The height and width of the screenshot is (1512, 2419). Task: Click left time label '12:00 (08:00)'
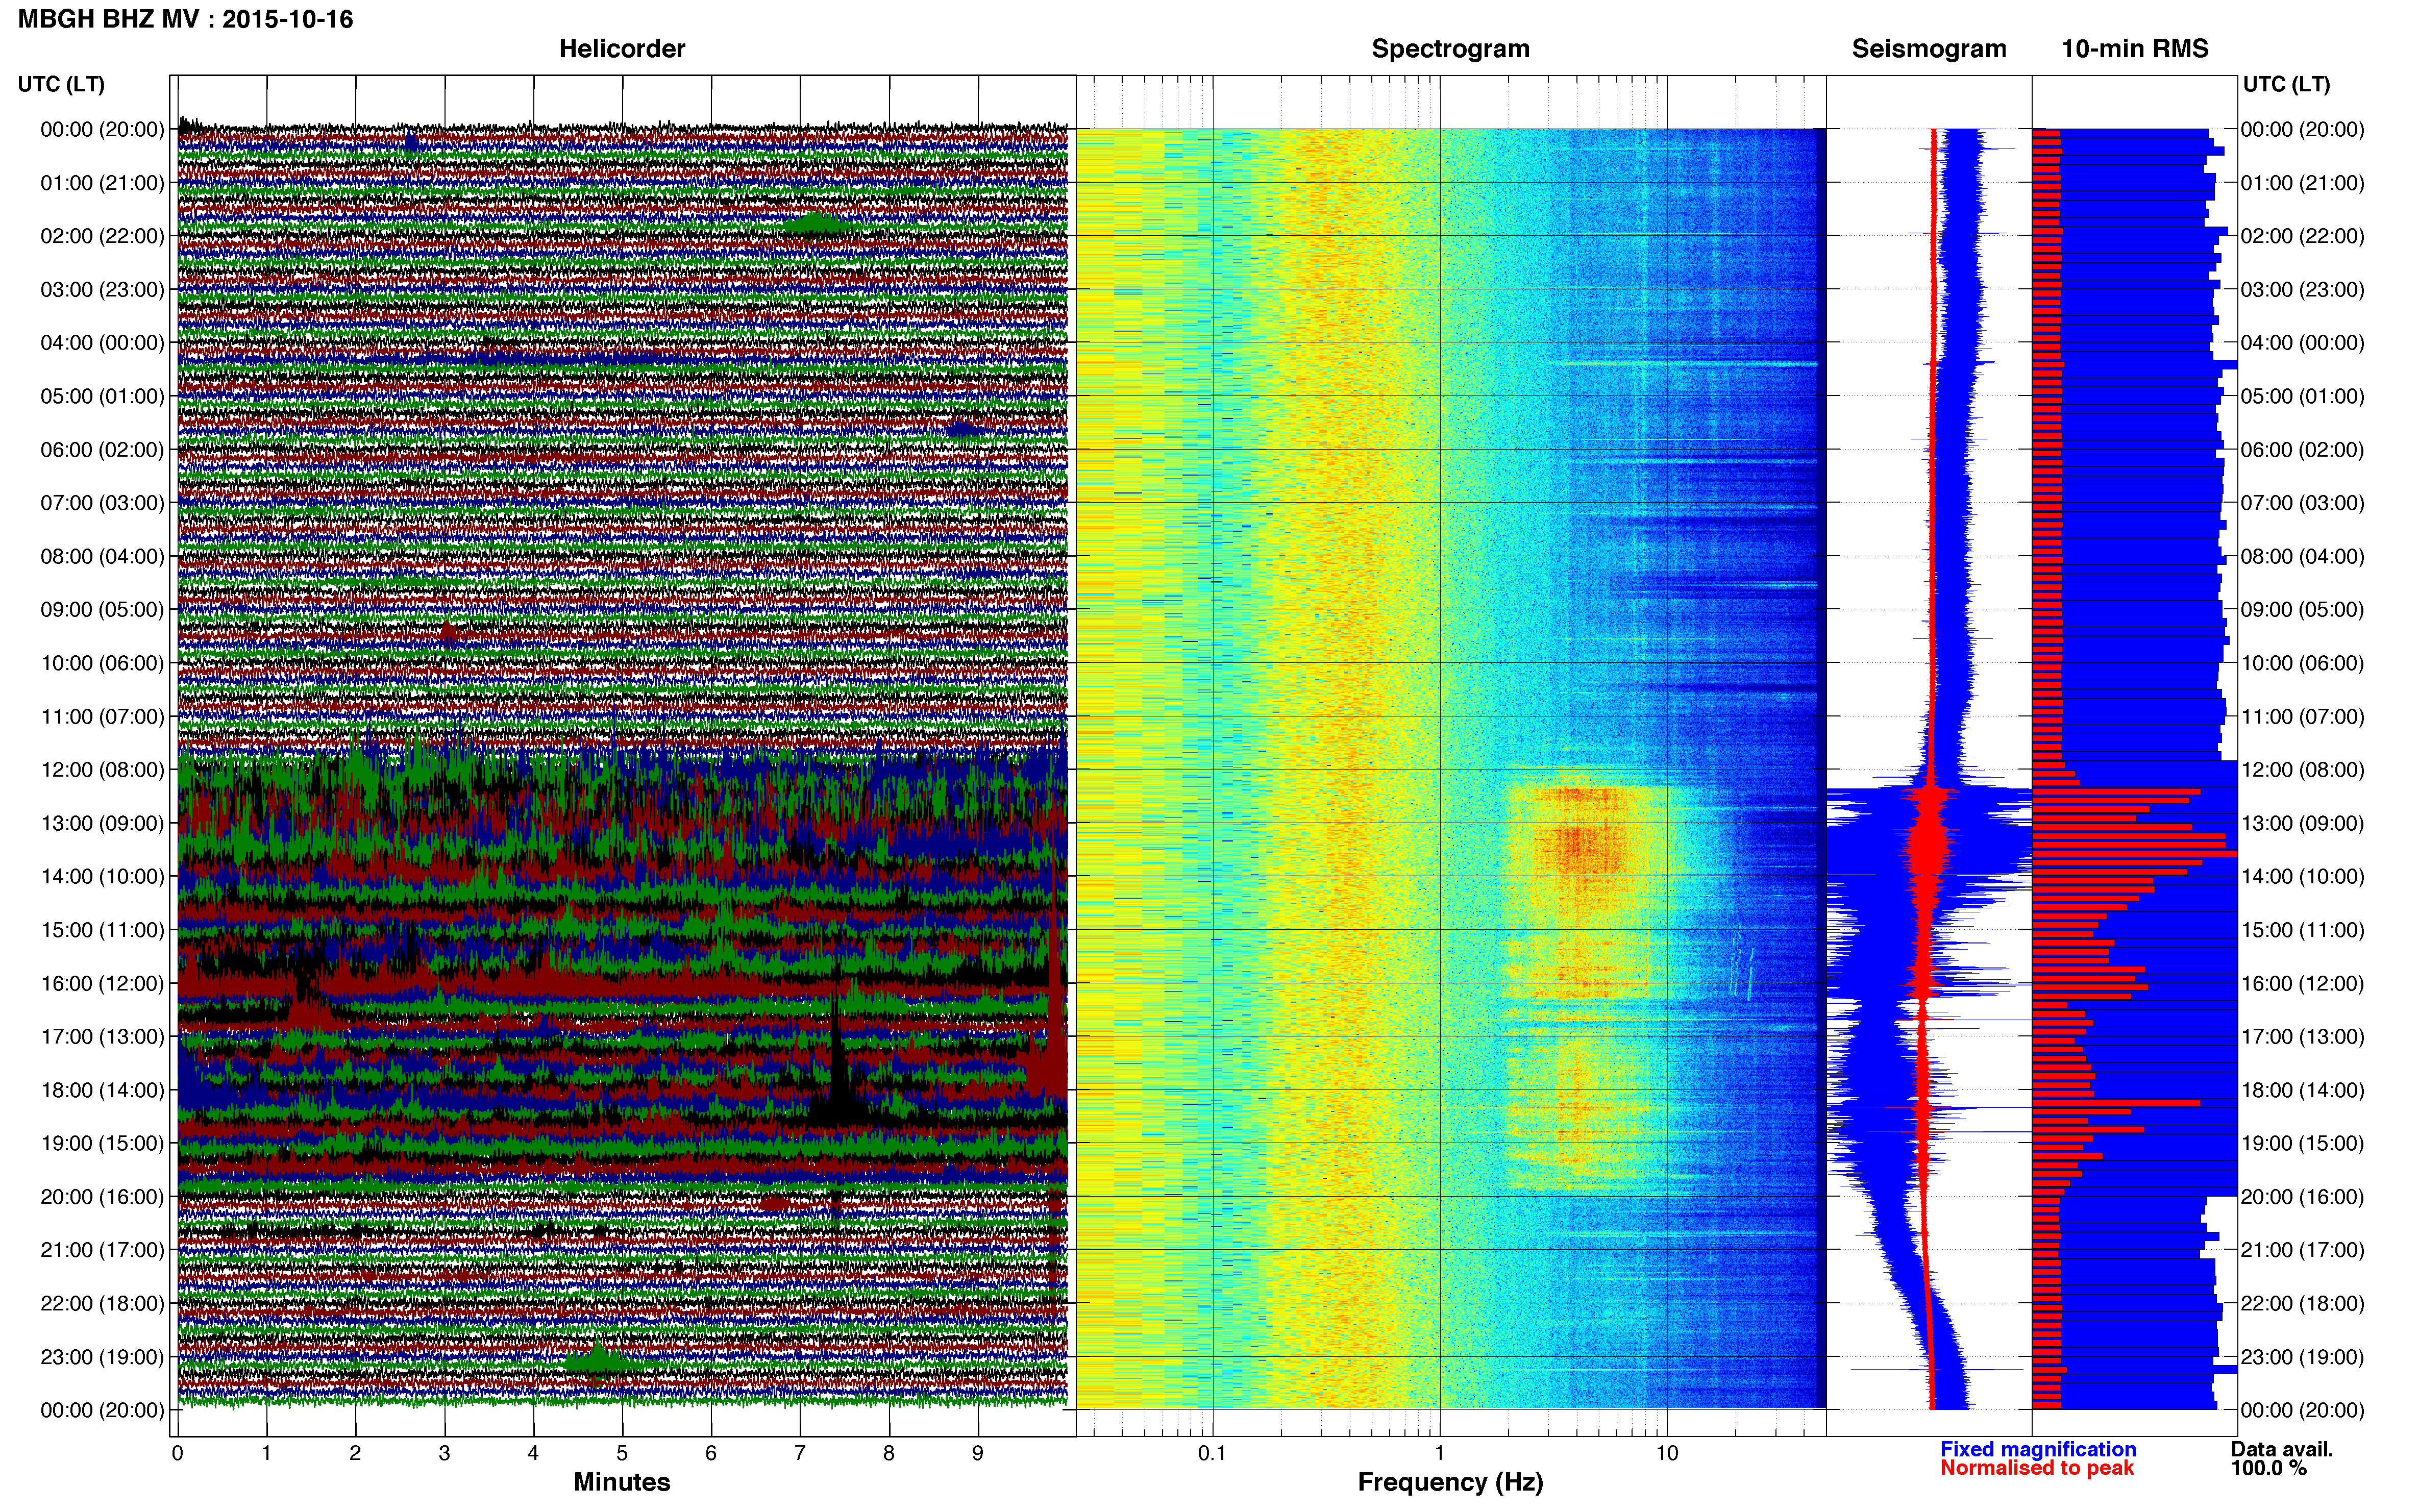tap(102, 770)
